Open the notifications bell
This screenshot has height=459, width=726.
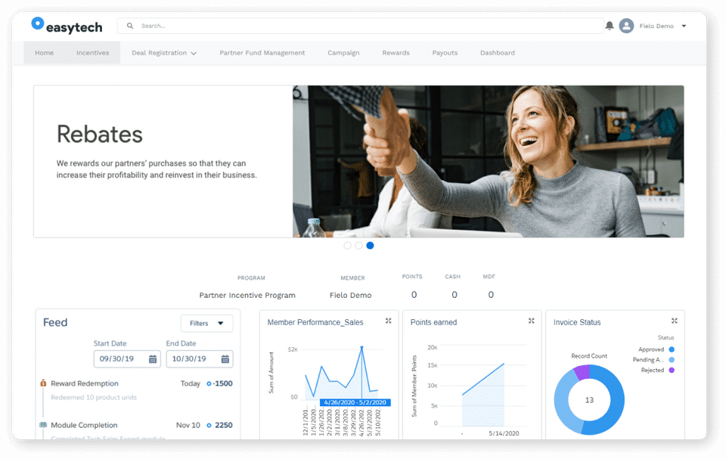(610, 26)
